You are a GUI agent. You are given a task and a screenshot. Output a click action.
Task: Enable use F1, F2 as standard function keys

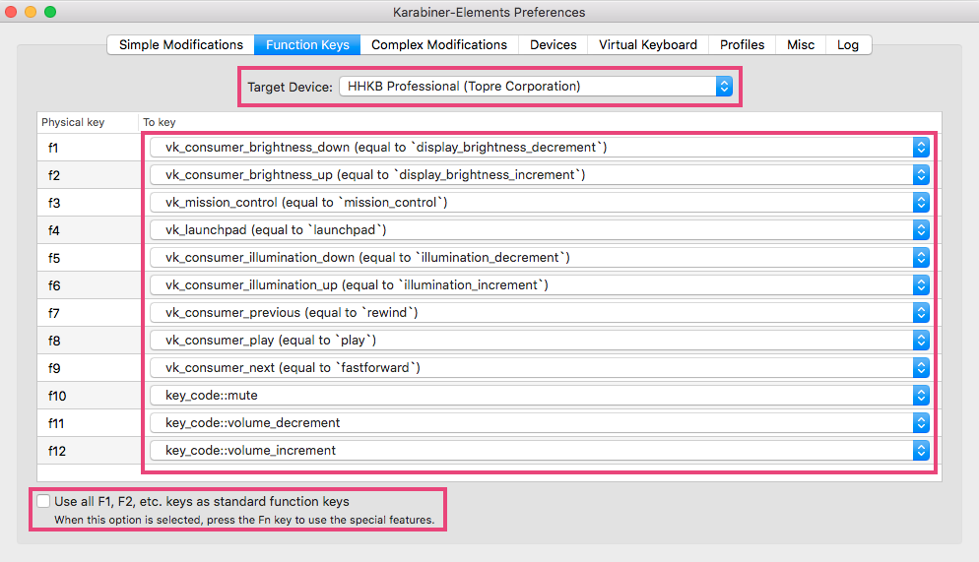pos(43,502)
